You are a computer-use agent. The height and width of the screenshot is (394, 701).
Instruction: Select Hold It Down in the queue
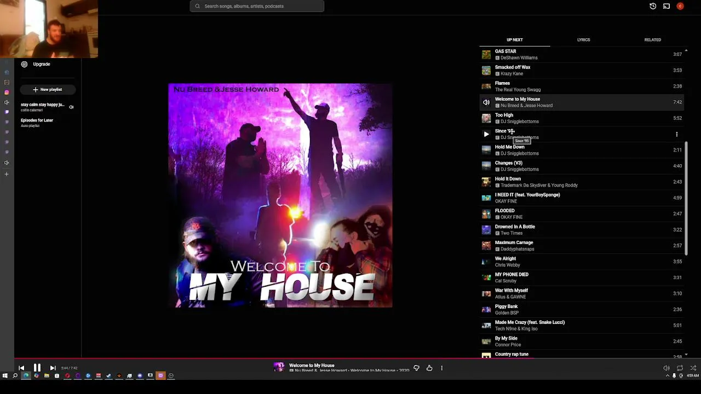[582, 182]
